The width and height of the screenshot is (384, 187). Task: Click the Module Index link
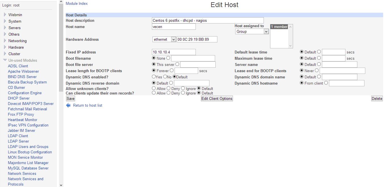coord(77,3)
